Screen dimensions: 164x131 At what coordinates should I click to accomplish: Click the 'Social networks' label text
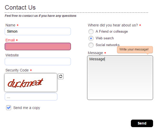[107, 45]
